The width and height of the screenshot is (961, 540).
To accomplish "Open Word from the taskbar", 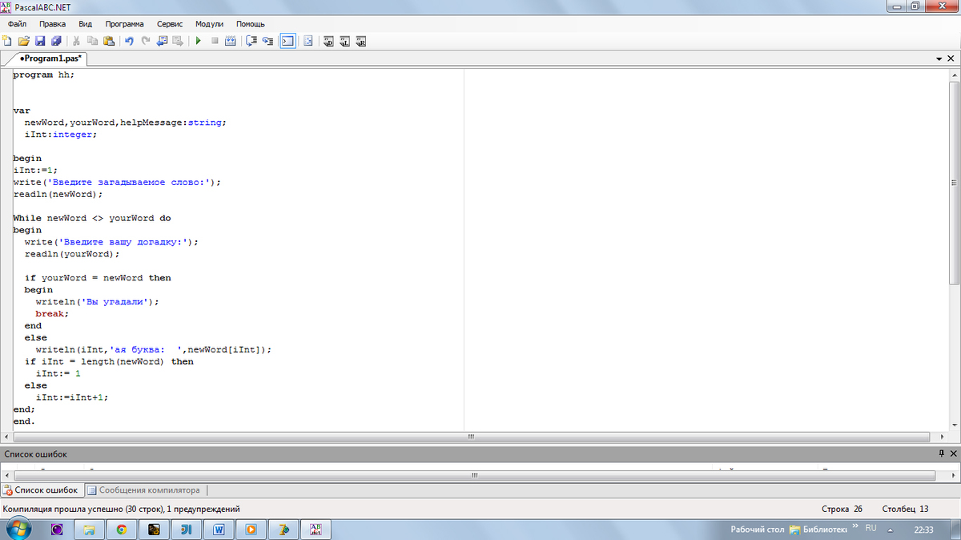I will 219,530.
